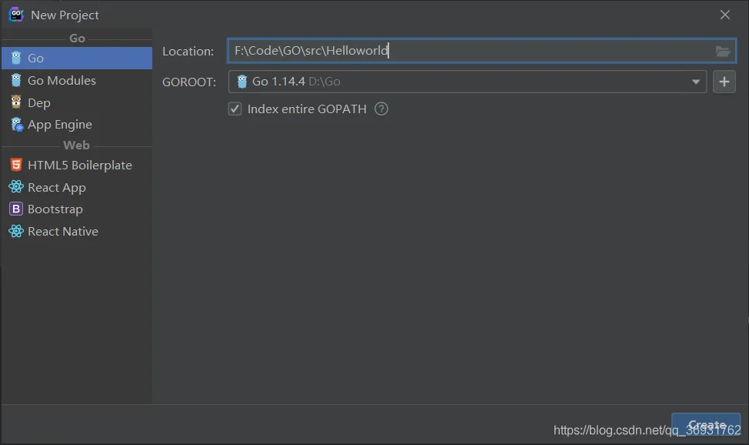Click the React Native atom icon
The height and width of the screenshot is (445, 749).
[15, 231]
